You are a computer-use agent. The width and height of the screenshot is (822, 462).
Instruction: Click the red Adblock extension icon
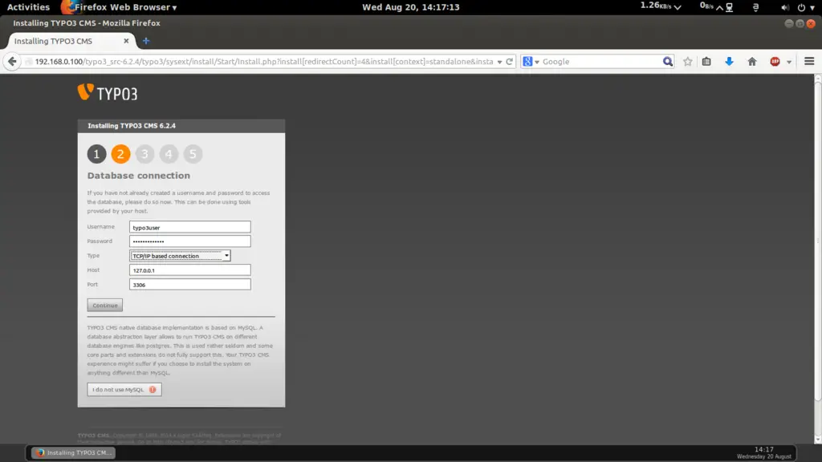[x=775, y=61]
